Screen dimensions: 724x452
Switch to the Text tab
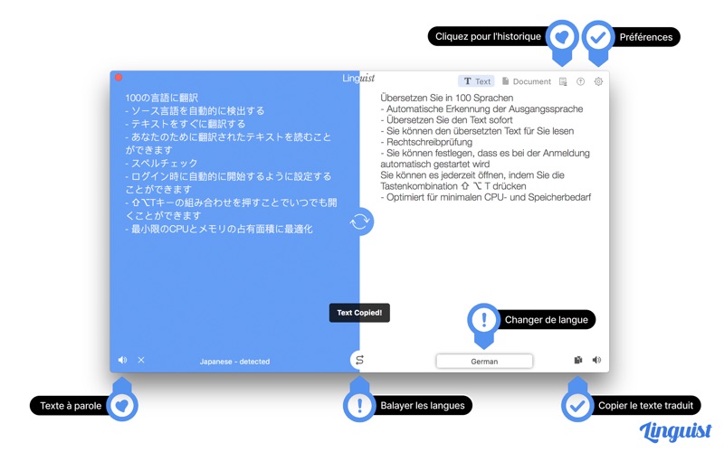(x=477, y=81)
